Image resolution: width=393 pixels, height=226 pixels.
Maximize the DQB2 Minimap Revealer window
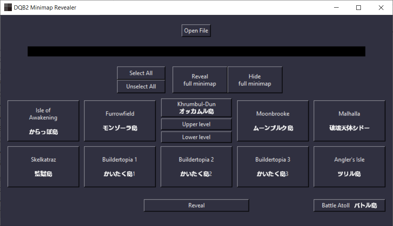359,8
